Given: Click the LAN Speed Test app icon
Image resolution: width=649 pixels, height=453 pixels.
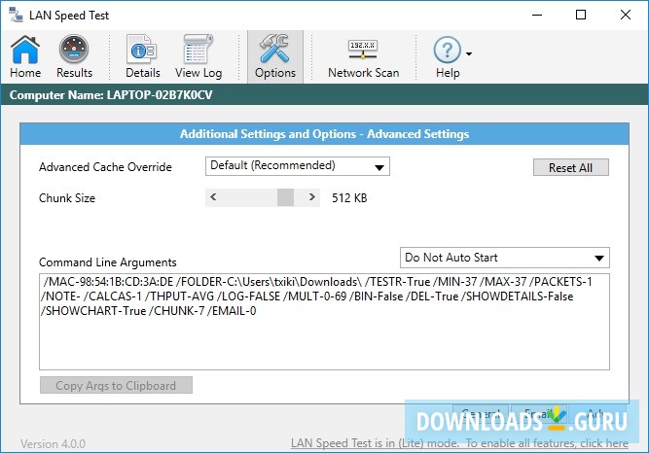Looking at the screenshot, I should coord(17,15).
